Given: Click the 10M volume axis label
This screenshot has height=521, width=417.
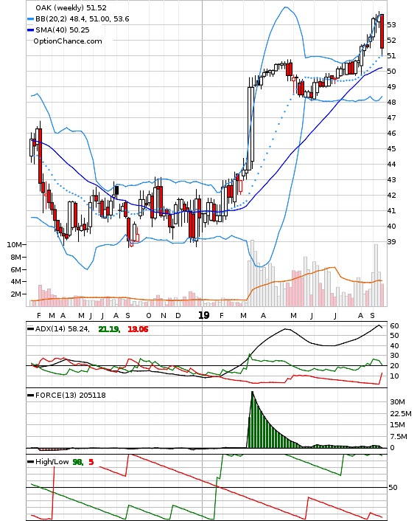Looking at the screenshot, I should pos(14,245).
